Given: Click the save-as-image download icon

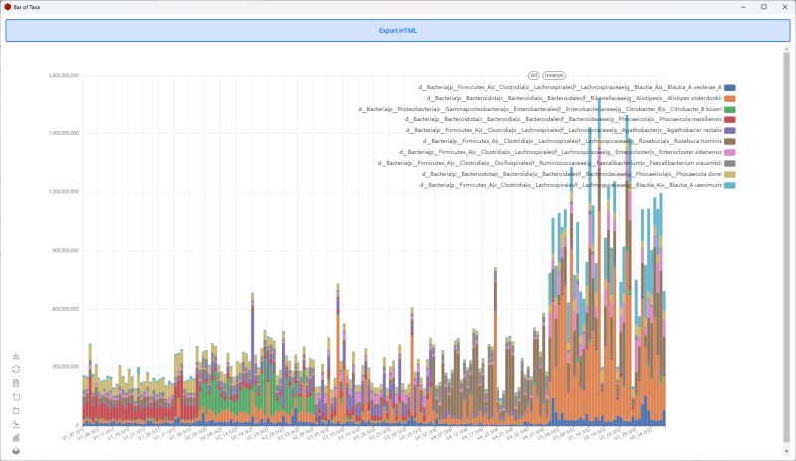Looking at the screenshot, I should click(16, 356).
